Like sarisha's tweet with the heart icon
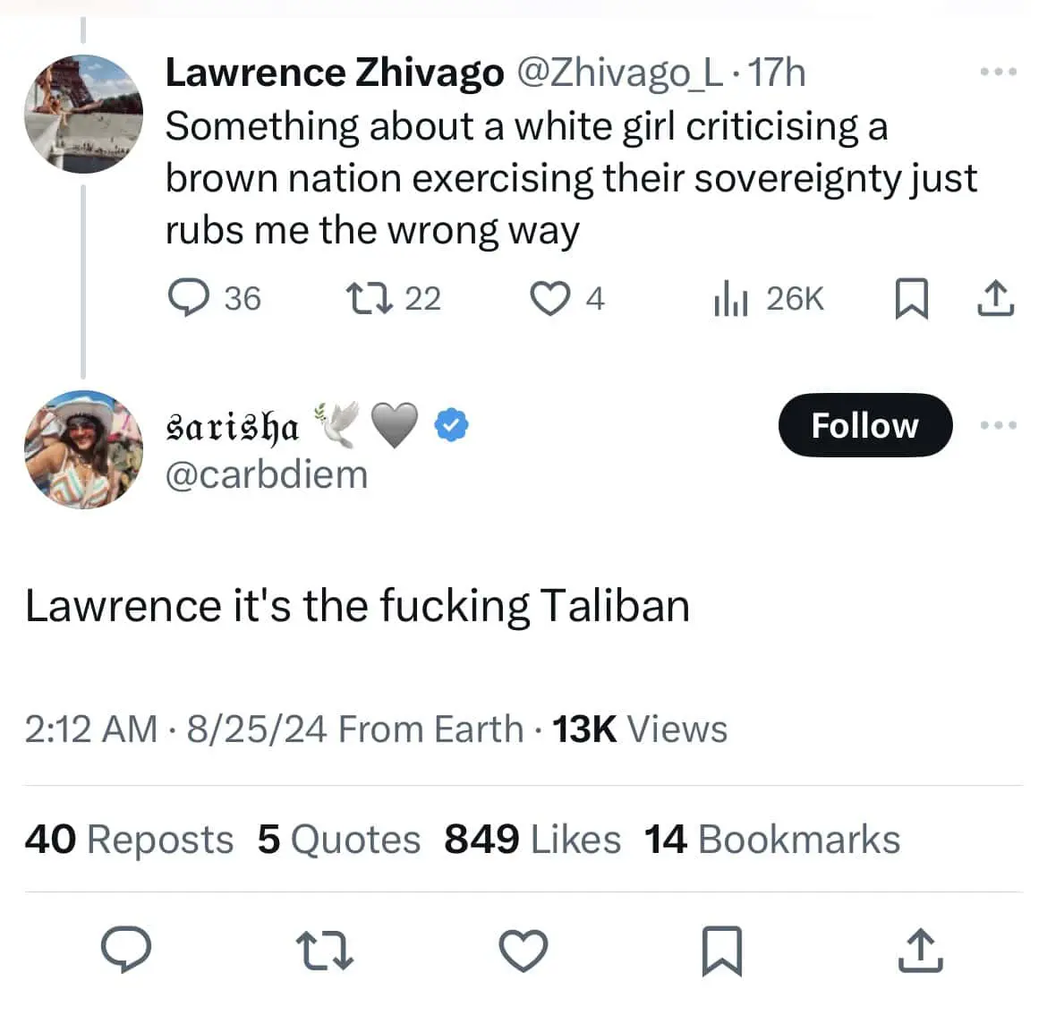Image resolution: width=1047 pixels, height=1015 pixels. [524, 951]
